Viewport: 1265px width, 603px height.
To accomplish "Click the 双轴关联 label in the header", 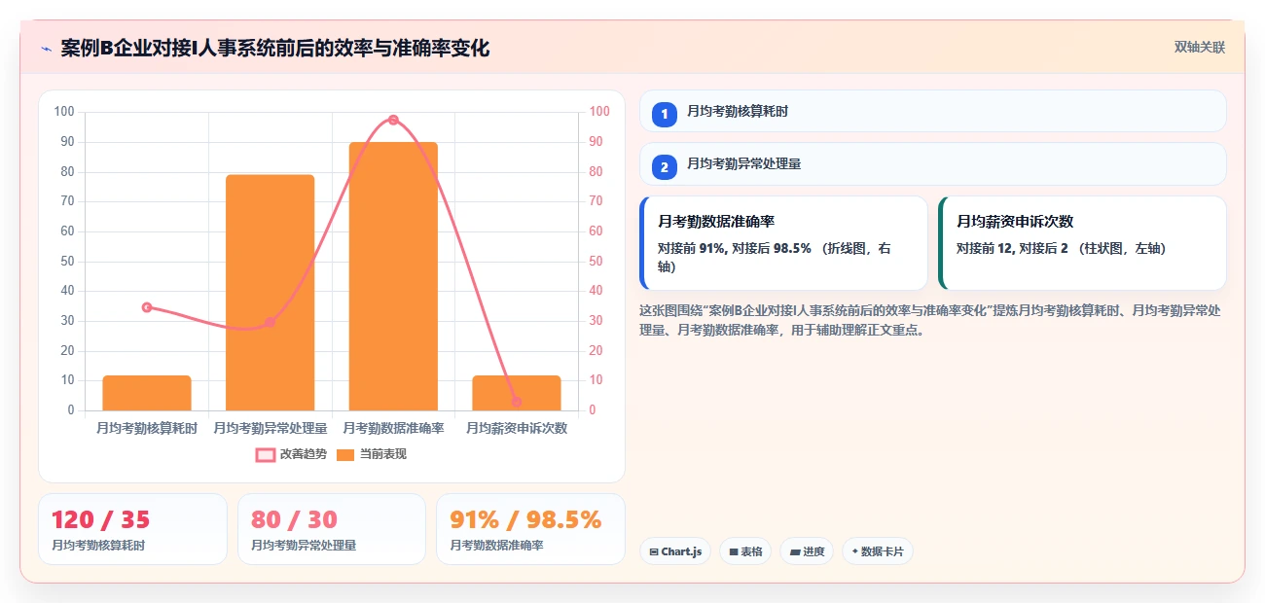I will [x=1199, y=48].
